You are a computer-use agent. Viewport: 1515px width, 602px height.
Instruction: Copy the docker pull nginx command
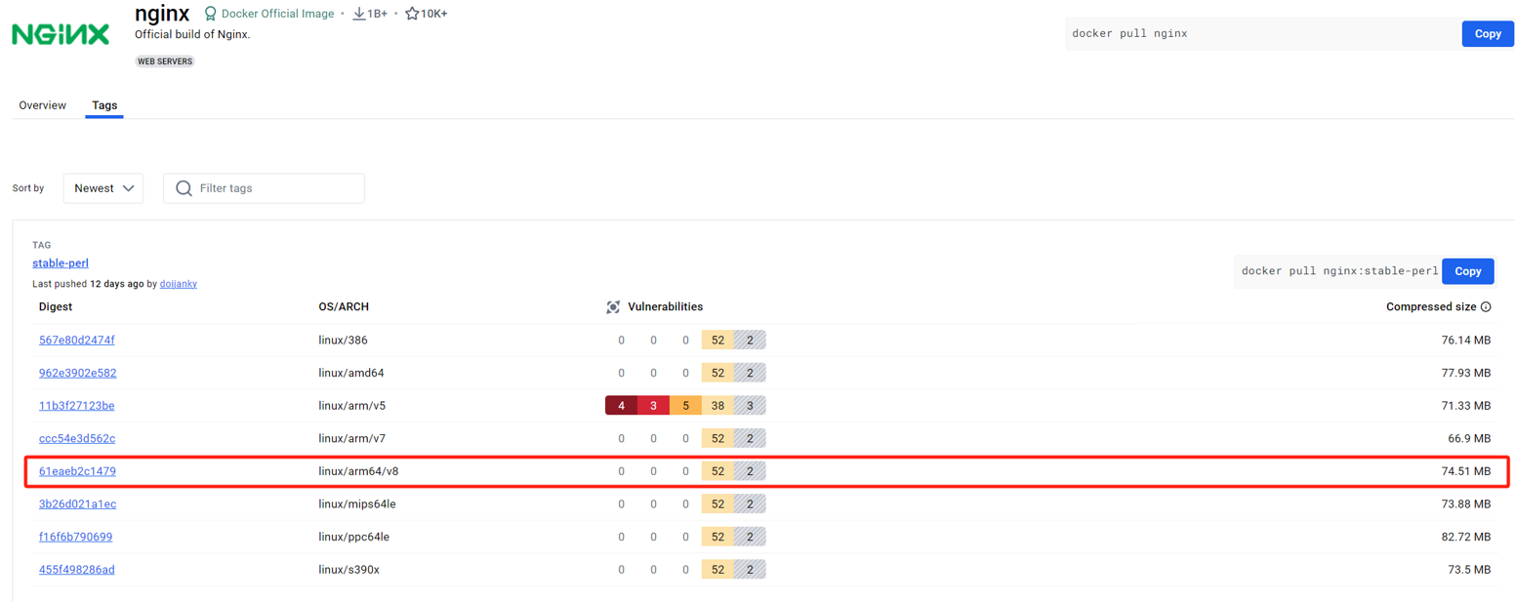(1487, 33)
